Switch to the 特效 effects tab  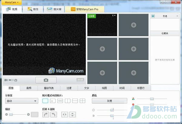coord(33,9)
